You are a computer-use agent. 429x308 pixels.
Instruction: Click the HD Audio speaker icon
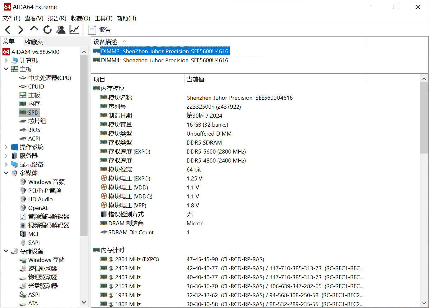(x=23, y=199)
